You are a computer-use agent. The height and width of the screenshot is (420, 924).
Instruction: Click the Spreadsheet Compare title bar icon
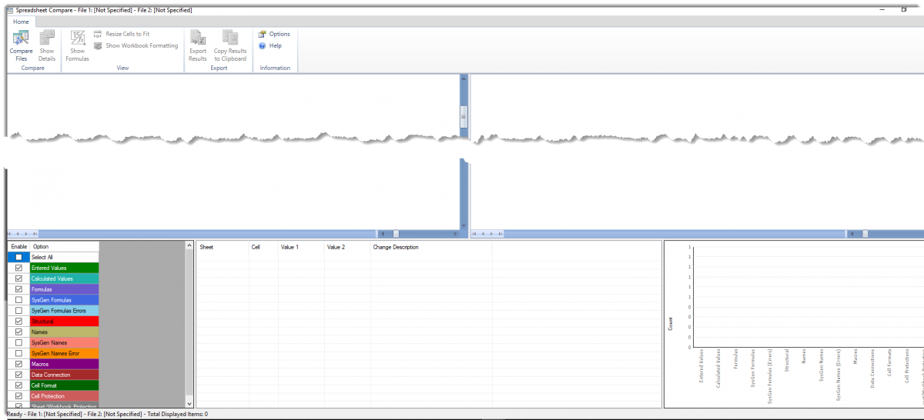(8, 10)
